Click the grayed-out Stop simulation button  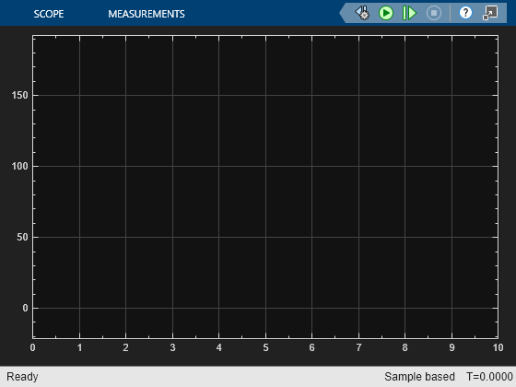[434, 13]
